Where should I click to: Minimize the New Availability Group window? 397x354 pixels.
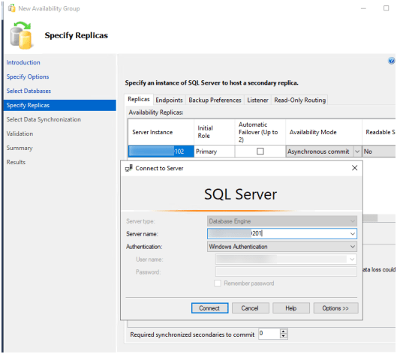[x=363, y=8]
